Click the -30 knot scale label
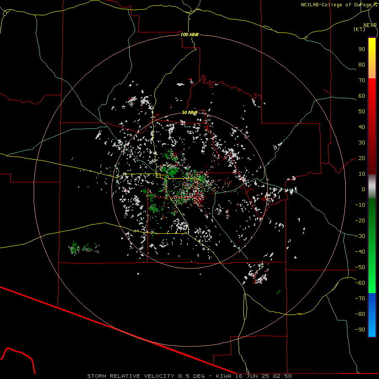 point(360,236)
